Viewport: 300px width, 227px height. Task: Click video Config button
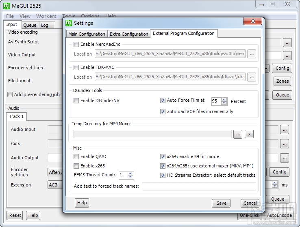pos(282,68)
